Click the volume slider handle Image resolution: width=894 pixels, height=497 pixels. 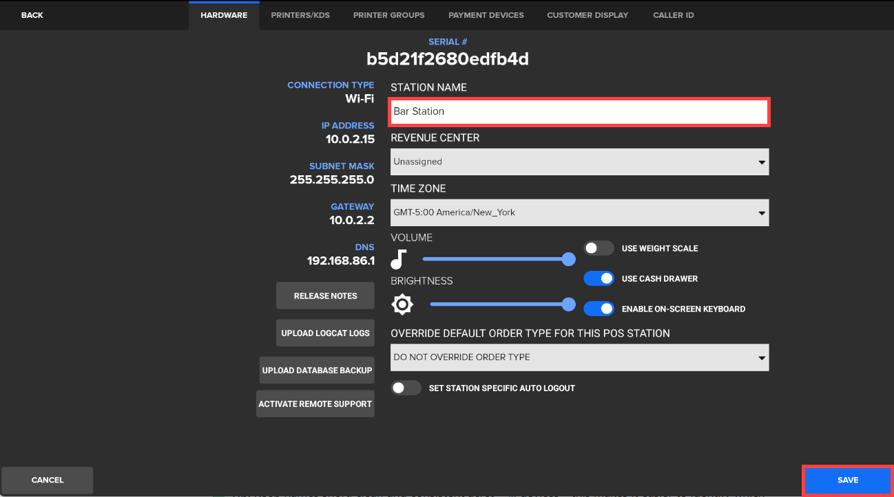pos(568,259)
